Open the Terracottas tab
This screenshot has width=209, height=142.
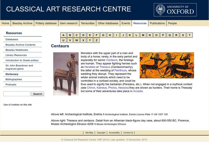[88, 23]
